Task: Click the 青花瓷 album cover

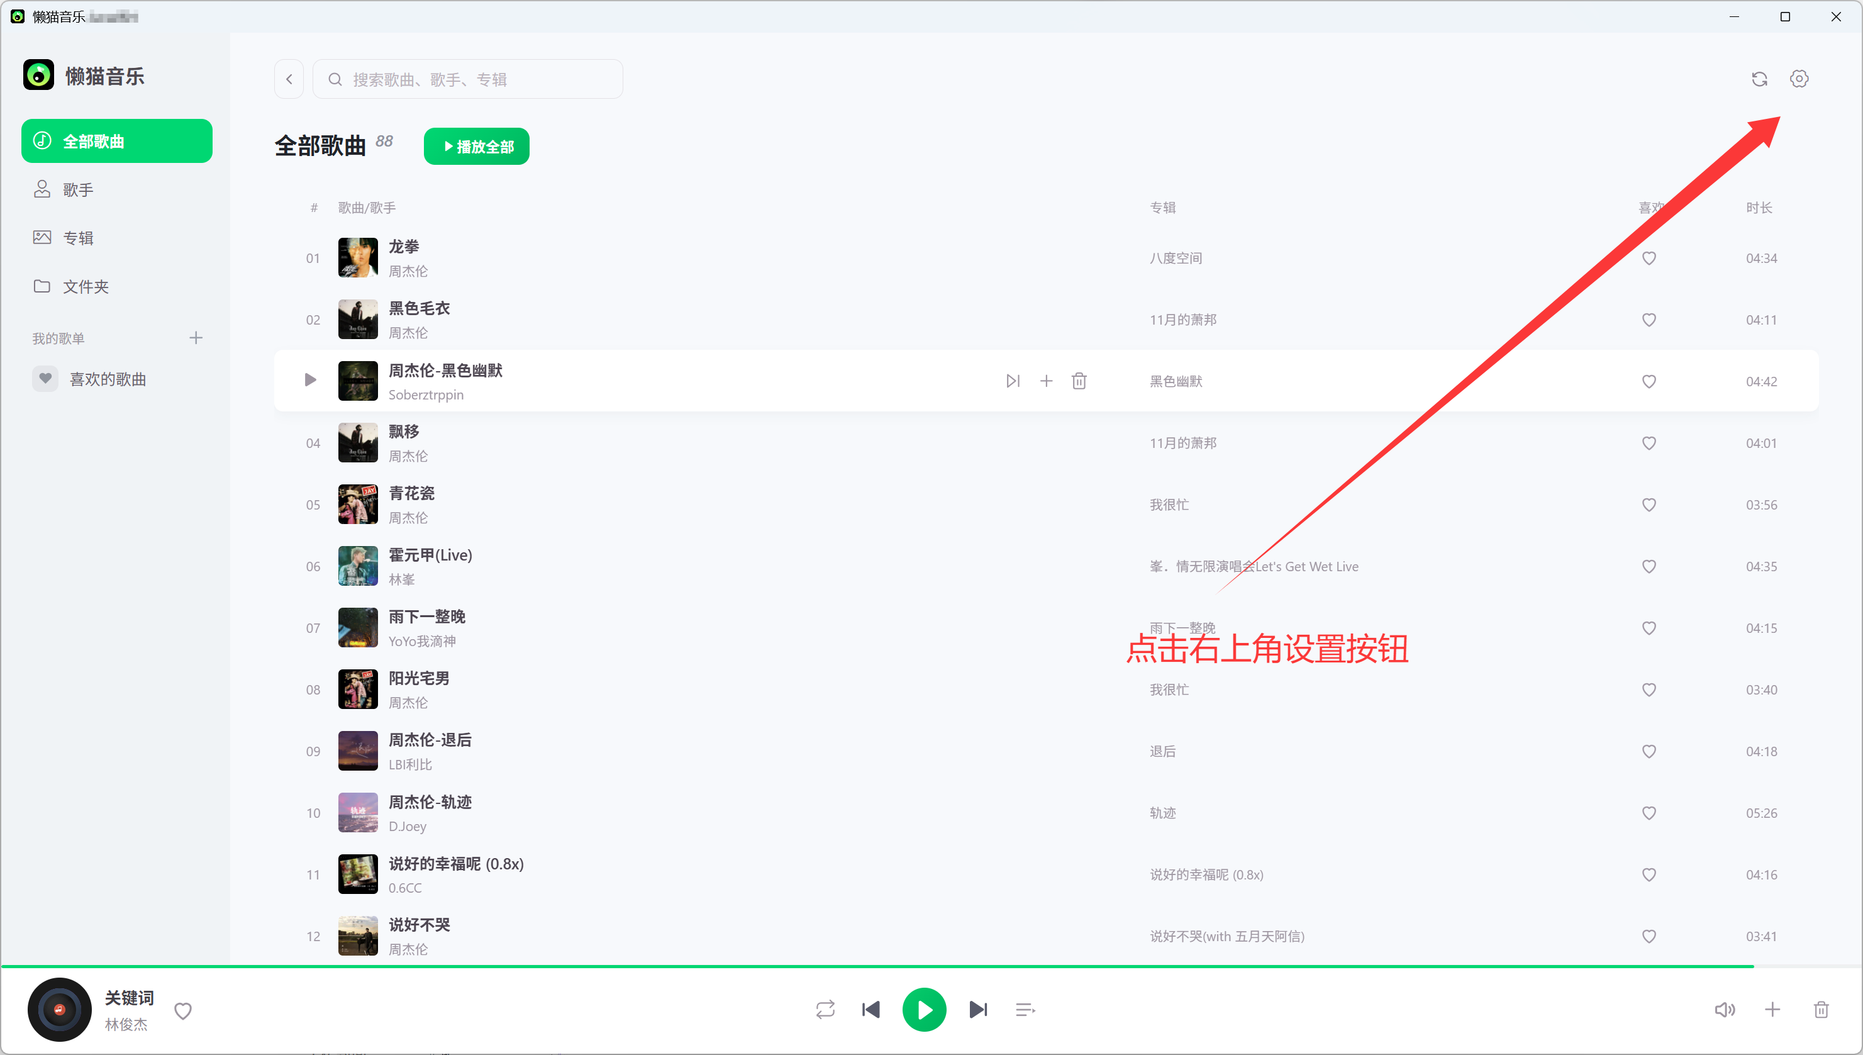Action: click(358, 505)
